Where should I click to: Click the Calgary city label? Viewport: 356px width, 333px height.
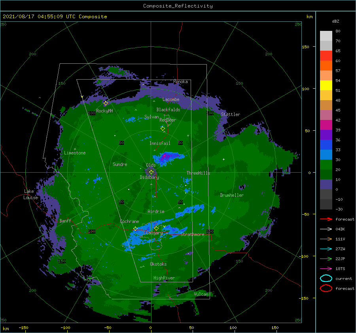pyautogui.click(x=154, y=233)
